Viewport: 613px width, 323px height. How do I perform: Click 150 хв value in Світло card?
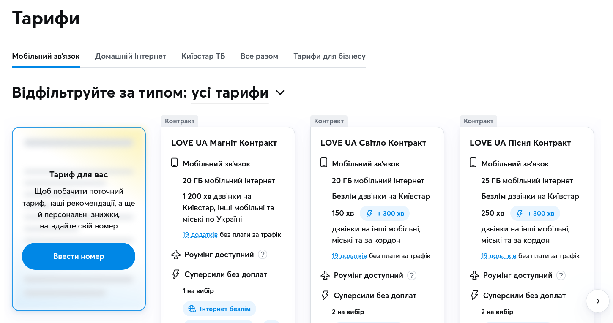(343, 213)
